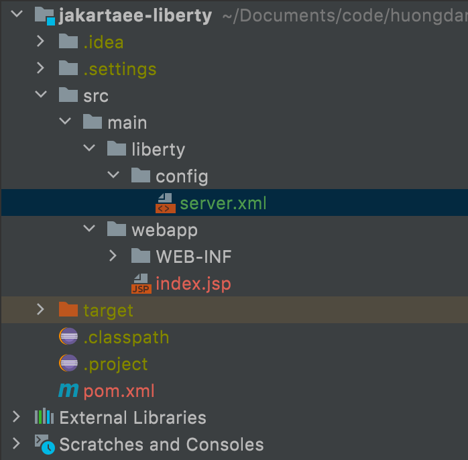Click the Scratches and Consoles icon
468x460 pixels.
44,444
